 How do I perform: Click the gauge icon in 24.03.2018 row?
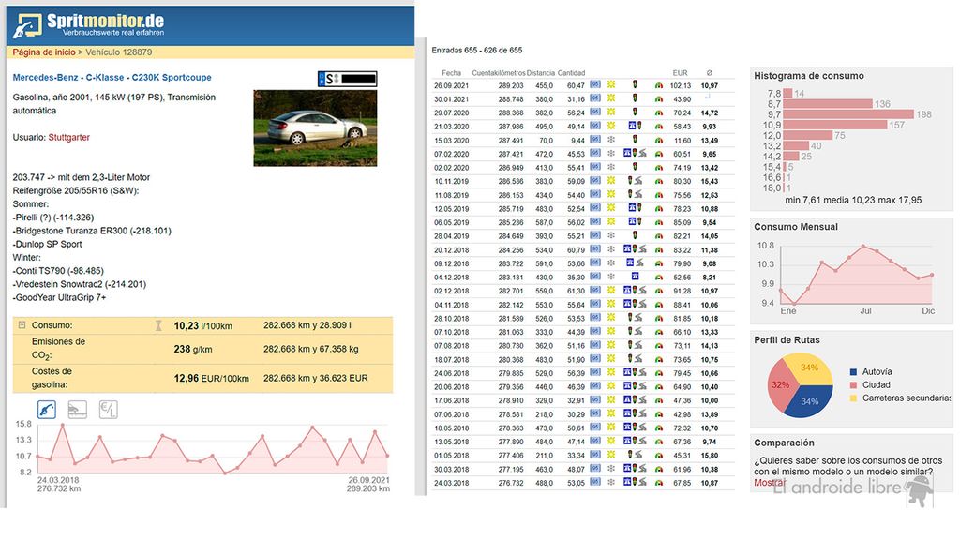[x=659, y=483]
